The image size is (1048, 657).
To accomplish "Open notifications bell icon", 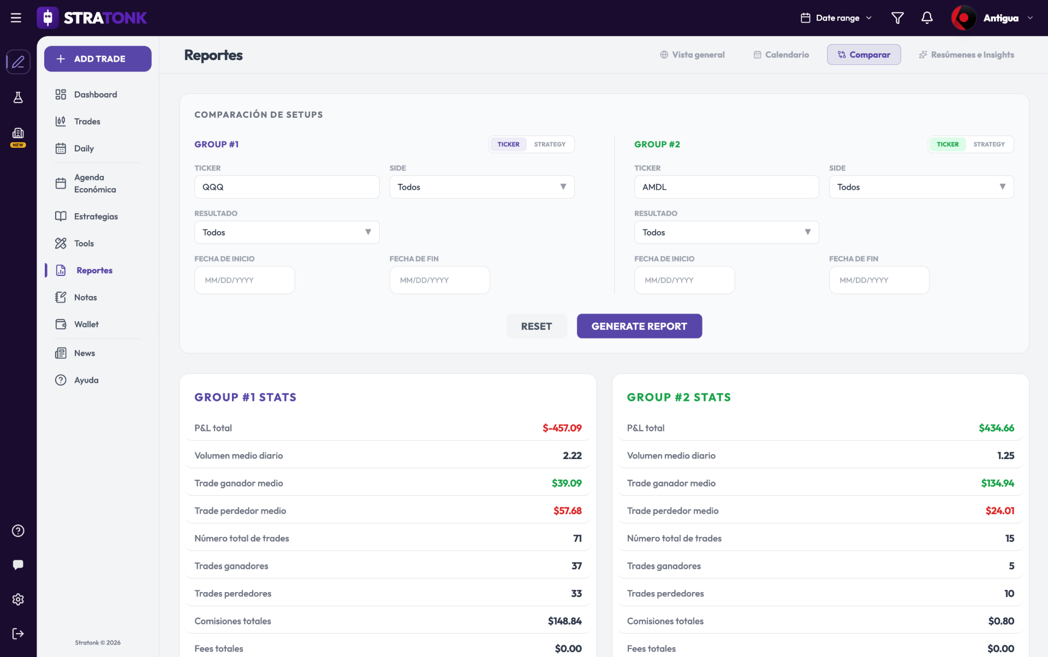I will point(927,18).
